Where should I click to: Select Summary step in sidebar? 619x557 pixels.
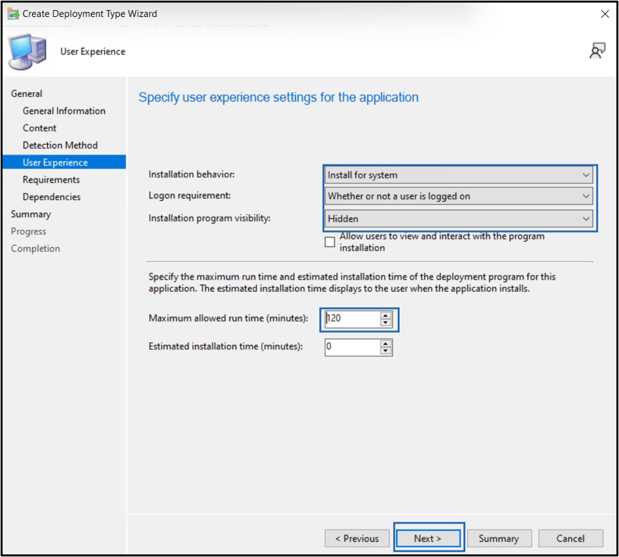[x=31, y=214]
